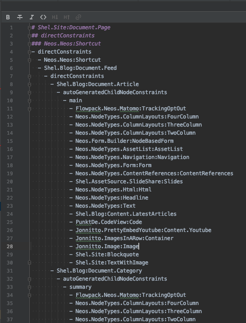Click the Shel.Site:TextWithImage text
This screenshot has height=323, width=246.
pyautogui.click(x=112, y=263)
